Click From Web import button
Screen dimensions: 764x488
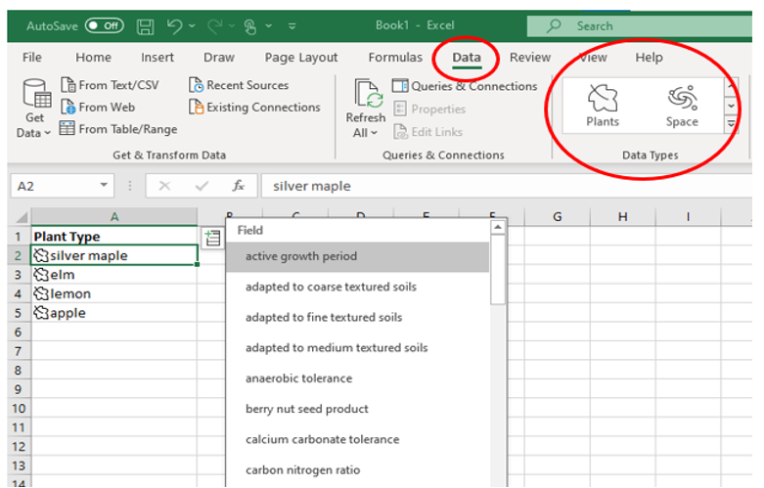pyautogui.click(x=98, y=108)
